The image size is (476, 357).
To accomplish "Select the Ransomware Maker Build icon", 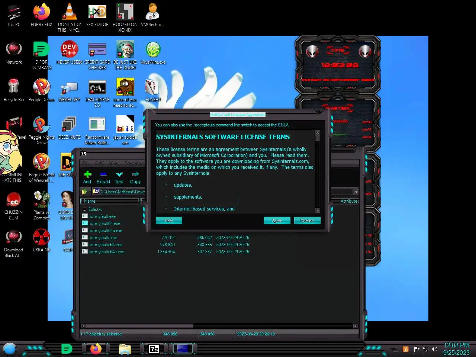I will [x=97, y=131].
